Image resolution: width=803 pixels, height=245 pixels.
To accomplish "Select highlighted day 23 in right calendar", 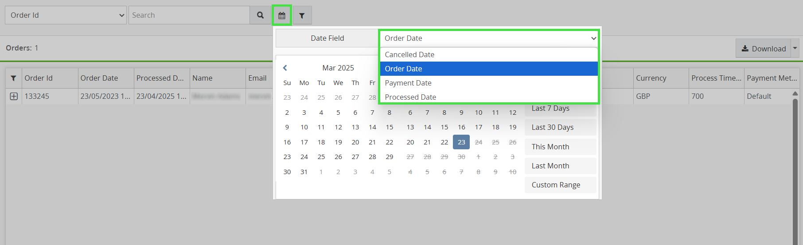I will [x=461, y=142].
